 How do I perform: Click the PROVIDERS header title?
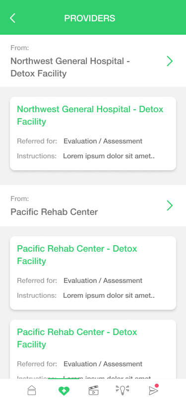pos(90,18)
